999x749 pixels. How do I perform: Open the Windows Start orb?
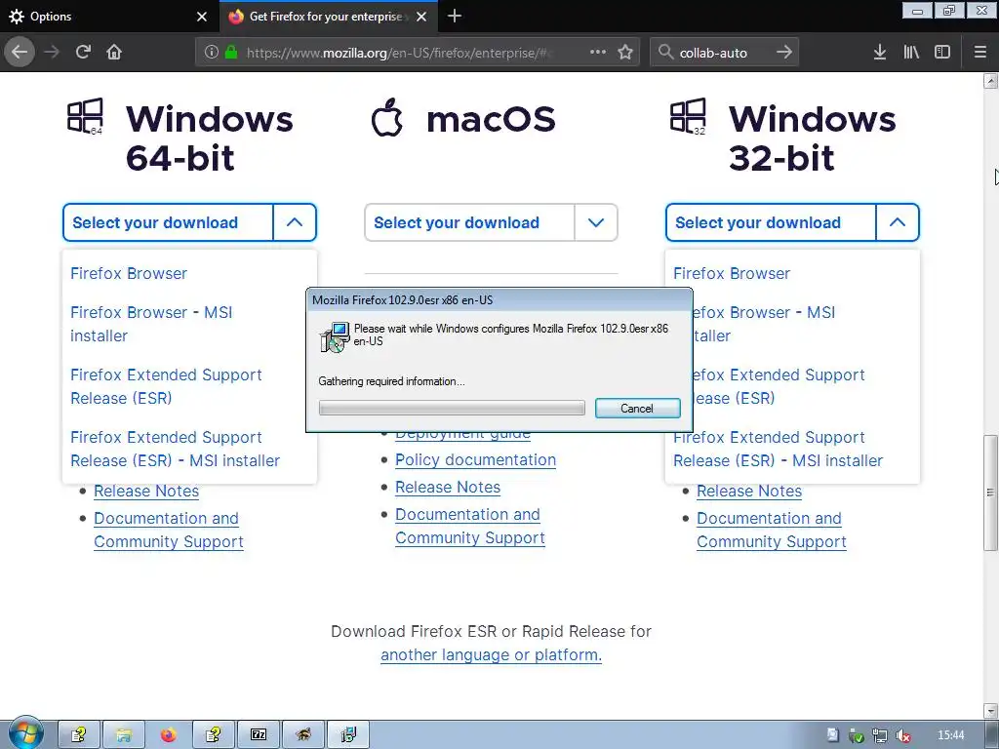point(25,733)
